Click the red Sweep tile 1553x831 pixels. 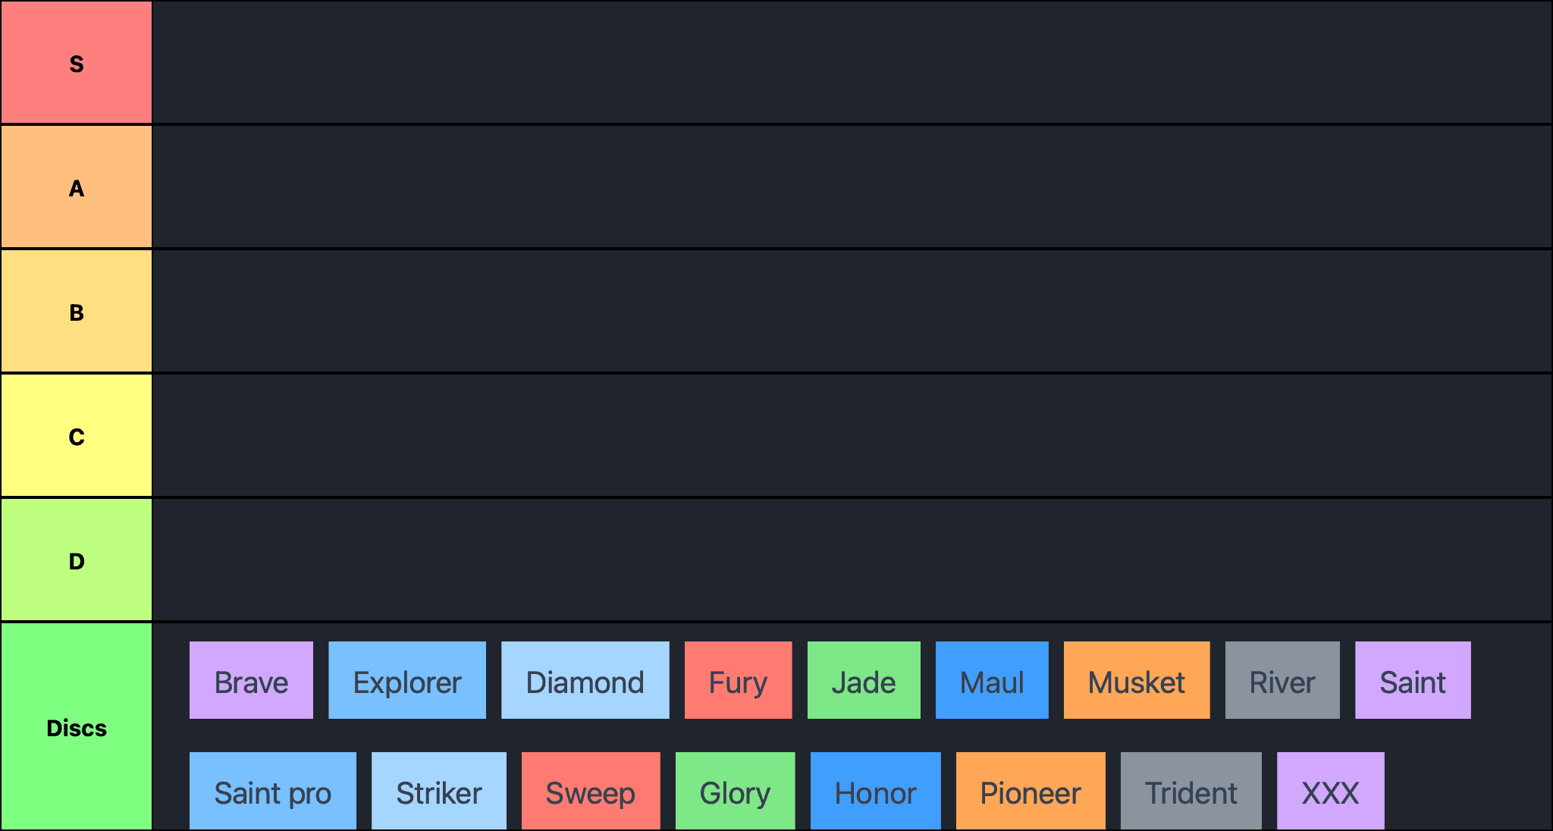(x=591, y=791)
